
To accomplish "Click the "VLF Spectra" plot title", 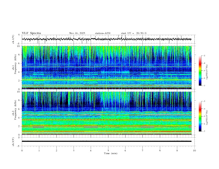I will [31, 33].
